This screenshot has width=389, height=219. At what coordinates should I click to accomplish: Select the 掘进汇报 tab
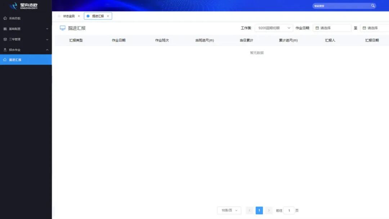point(97,16)
